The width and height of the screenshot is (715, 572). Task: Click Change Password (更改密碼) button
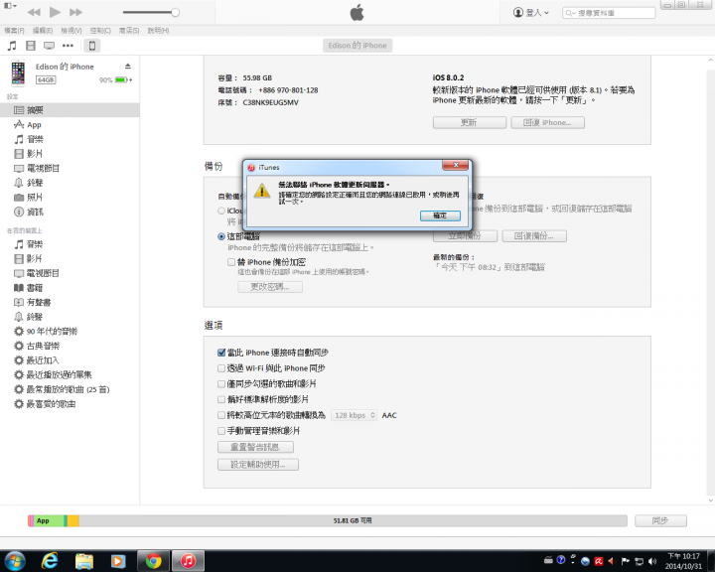tap(270, 287)
